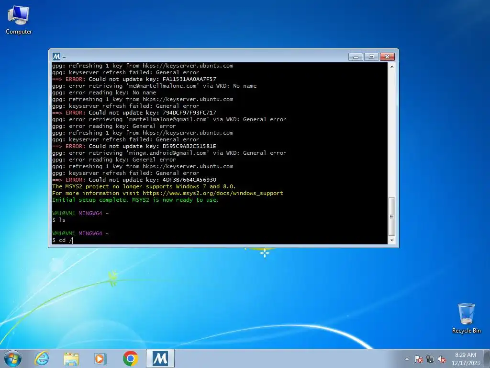The width and height of the screenshot is (490, 368).
Task: Click the '$ ls' command line
Action: click(59, 220)
